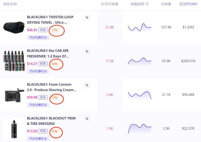This screenshot has height=142, width=201.
Task: Click 17% commission badge on Drying Towel
Action: [55, 30]
